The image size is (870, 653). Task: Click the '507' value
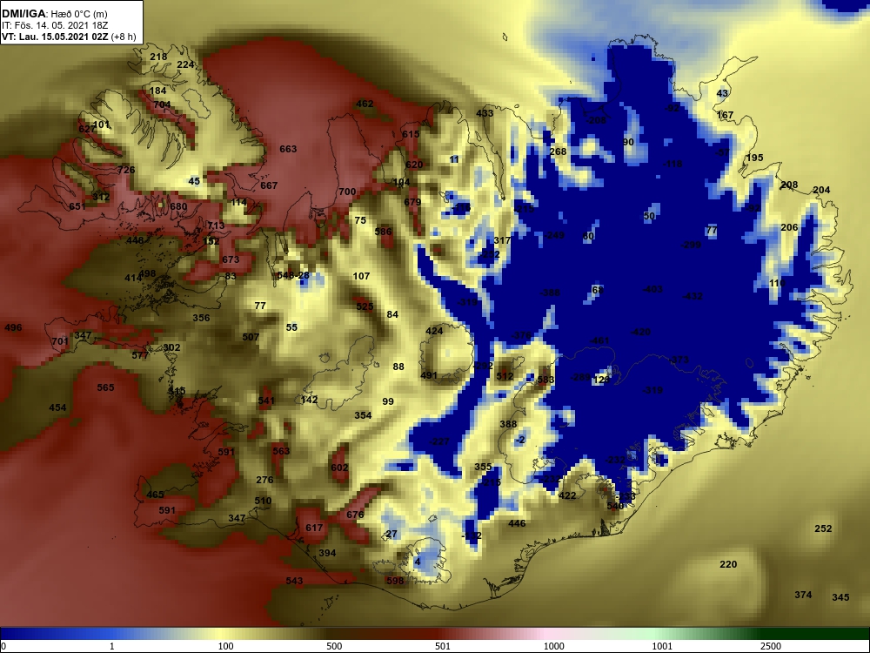tap(251, 337)
